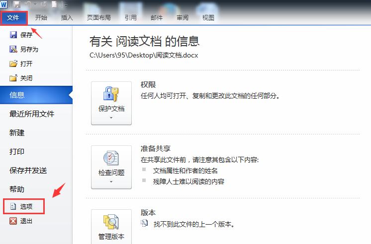Click the 准备共享 heading
The width and height of the screenshot is (371, 244).
[156, 149]
